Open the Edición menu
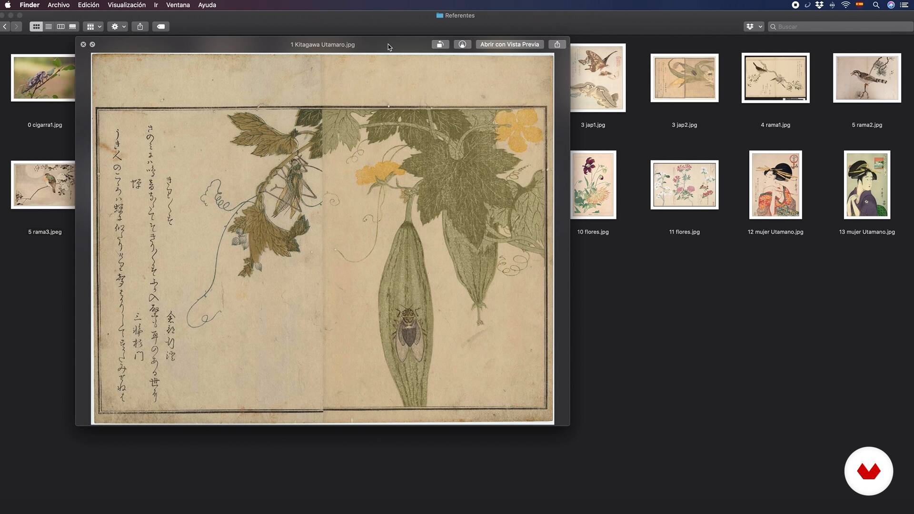 (89, 5)
